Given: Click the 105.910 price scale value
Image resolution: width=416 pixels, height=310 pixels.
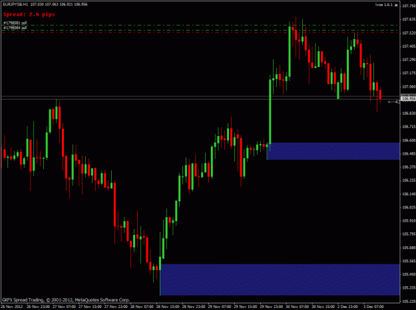Looking at the screenshot, I should (409, 220).
